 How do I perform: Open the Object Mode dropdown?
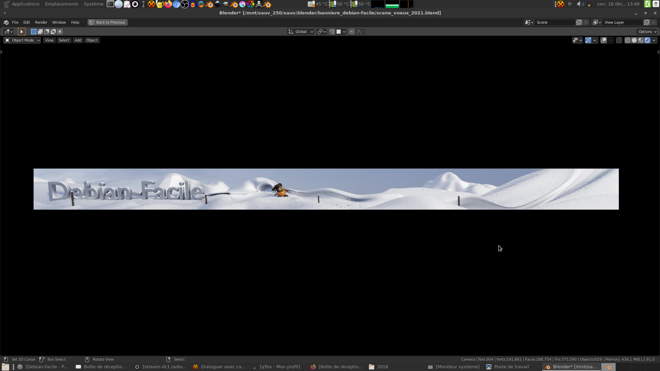22,40
